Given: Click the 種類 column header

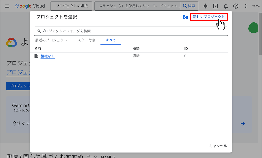Looking at the screenshot, I should pyautogui.click(x=136, y=49).
